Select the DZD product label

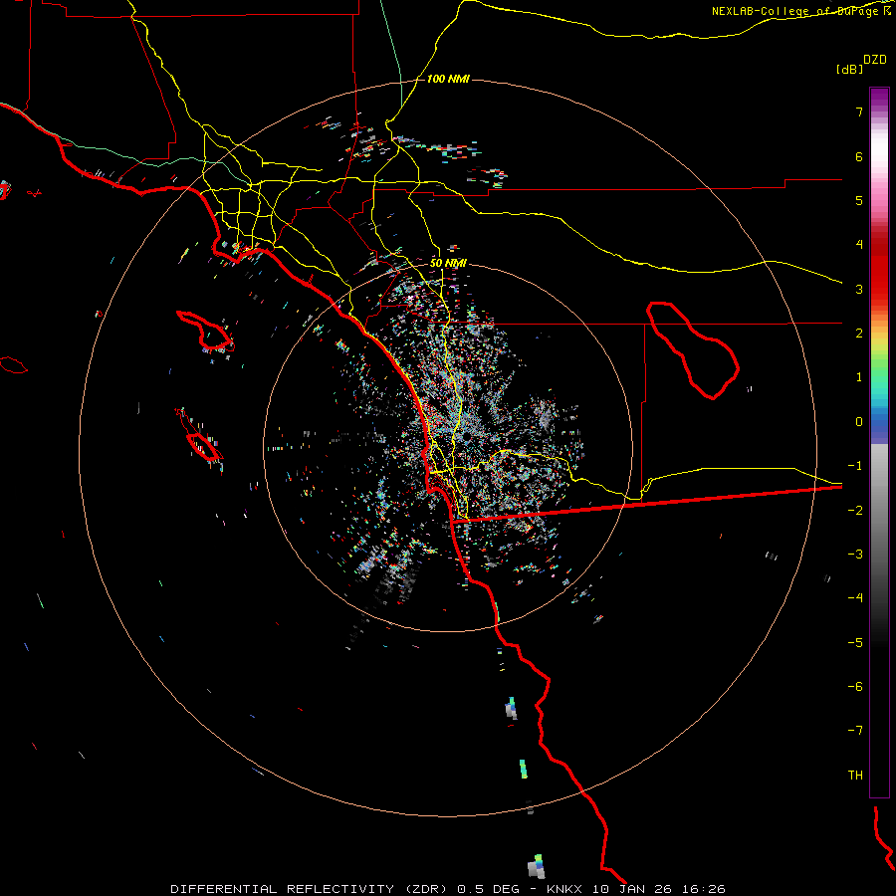pyautogui.click(x=875, y=60)
